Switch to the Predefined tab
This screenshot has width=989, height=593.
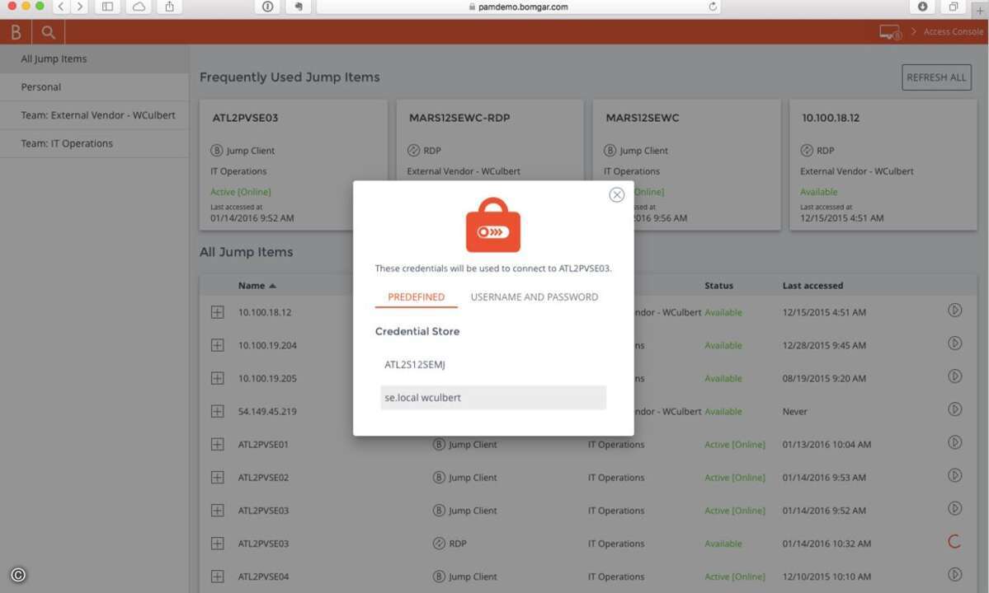(x=417, y=297)
